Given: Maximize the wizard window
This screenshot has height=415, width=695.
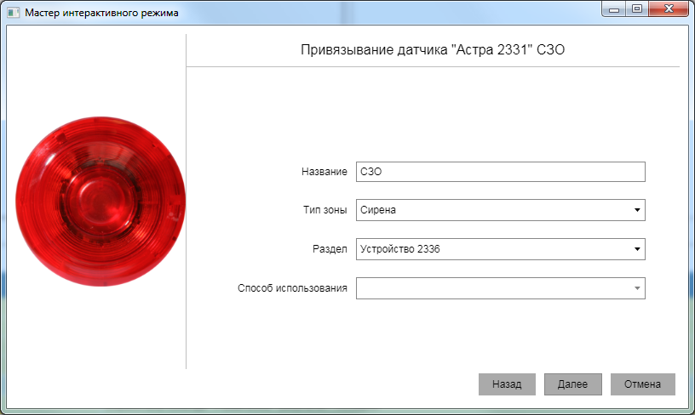Looking at the screenshot, I should click(x=637, y=9).
